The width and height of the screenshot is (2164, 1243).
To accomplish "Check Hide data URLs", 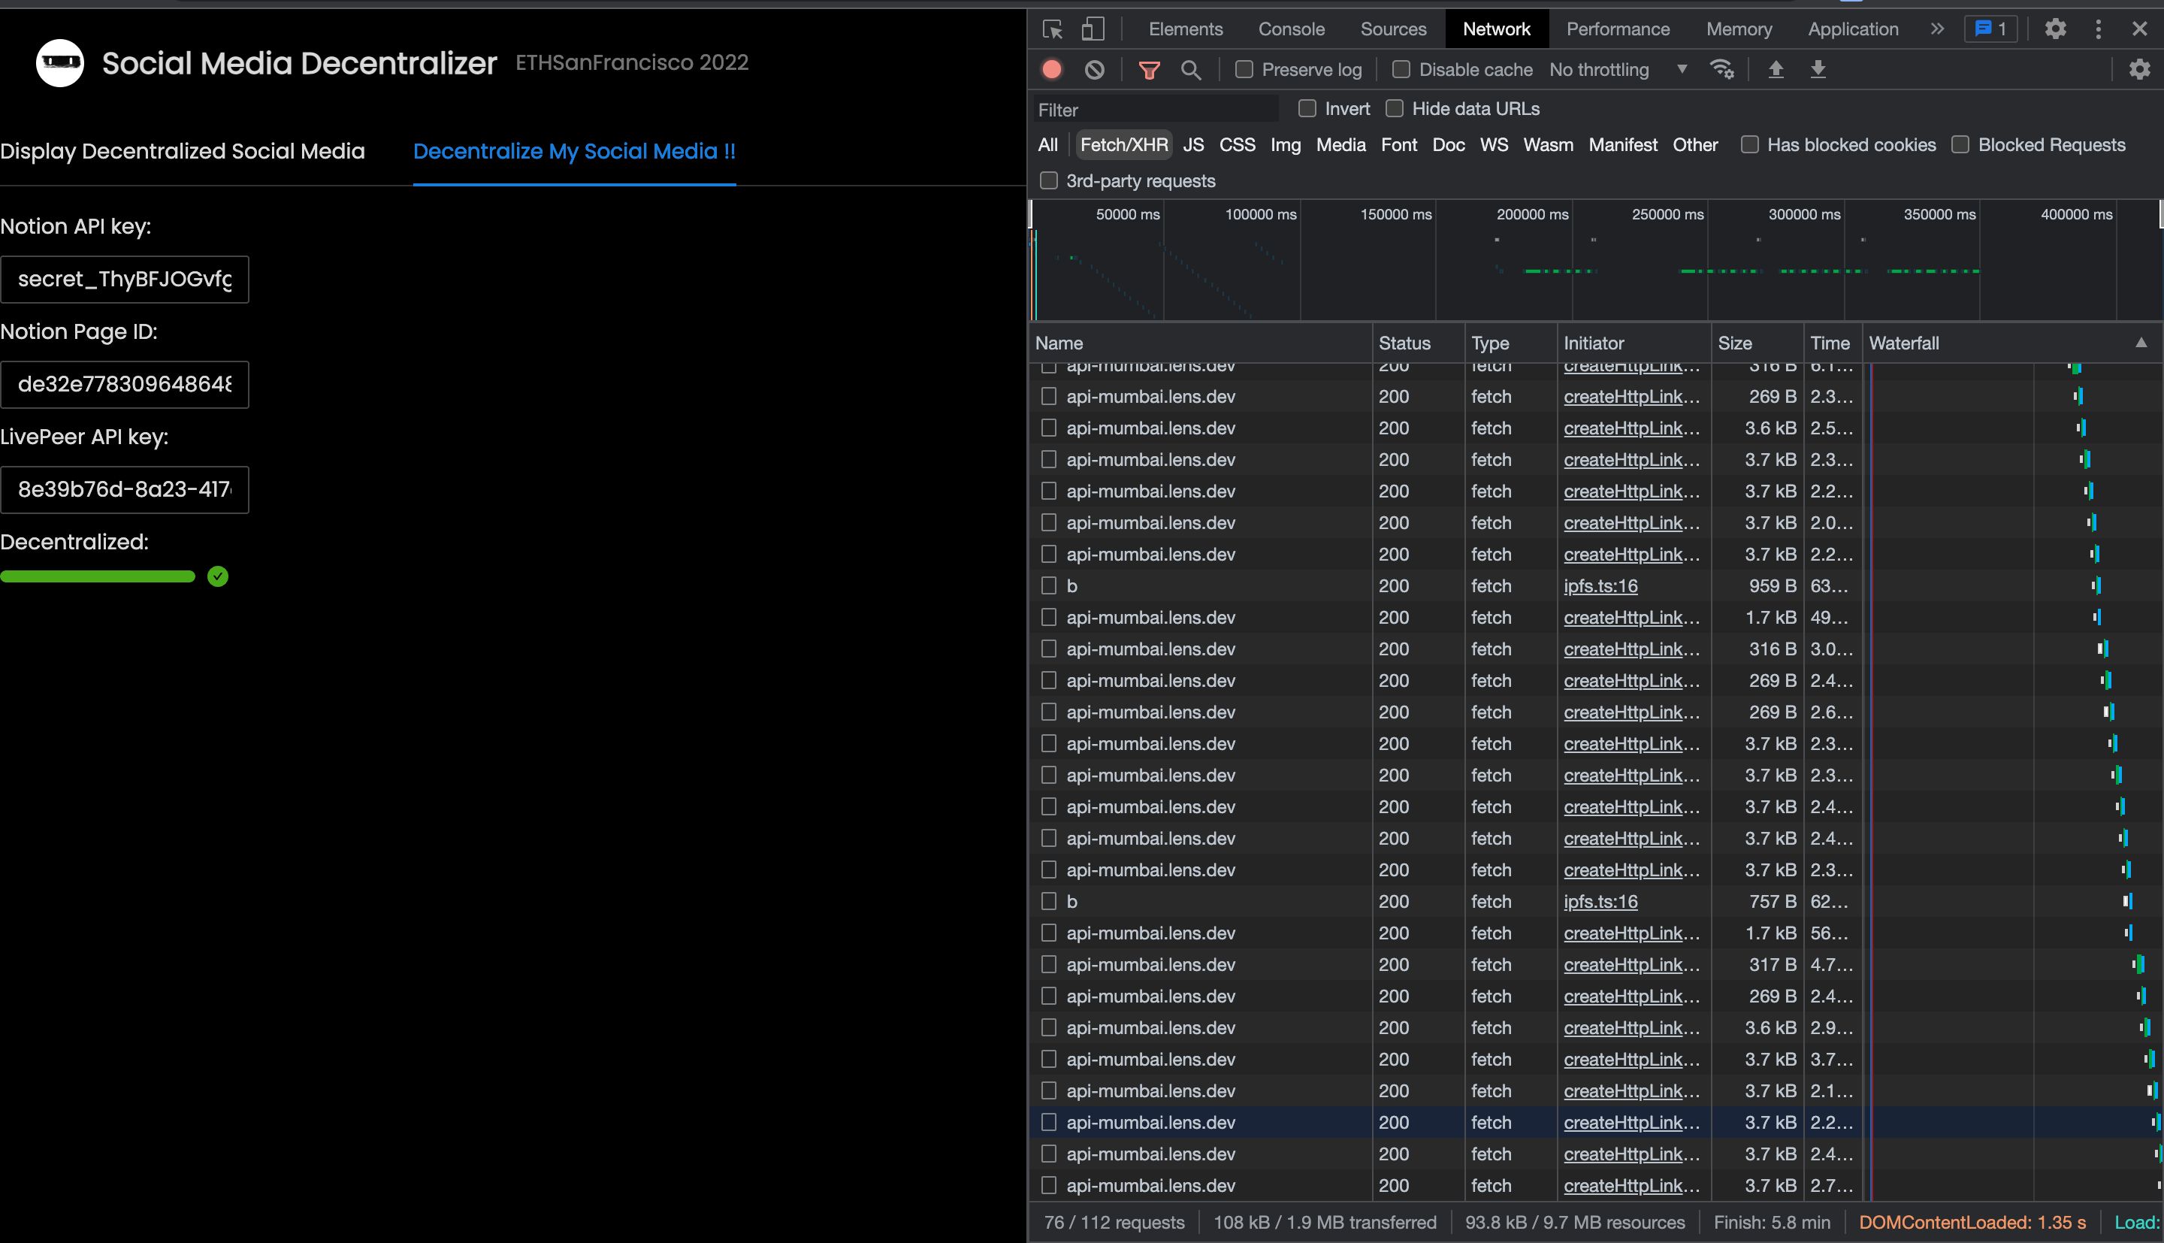I will [x=1395, y=108].
